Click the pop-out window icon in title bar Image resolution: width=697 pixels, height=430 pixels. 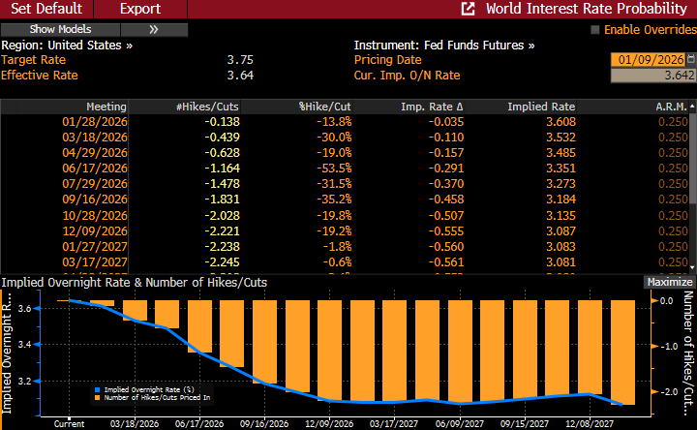tap(469, 9)
